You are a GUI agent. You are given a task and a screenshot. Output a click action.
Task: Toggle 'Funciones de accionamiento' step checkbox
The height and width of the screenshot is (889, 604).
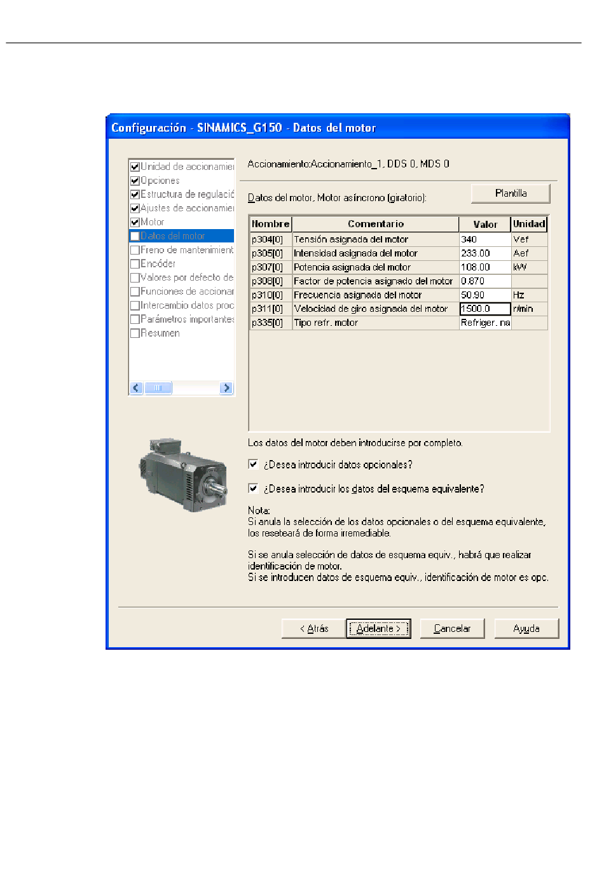[x=135, y=292]
